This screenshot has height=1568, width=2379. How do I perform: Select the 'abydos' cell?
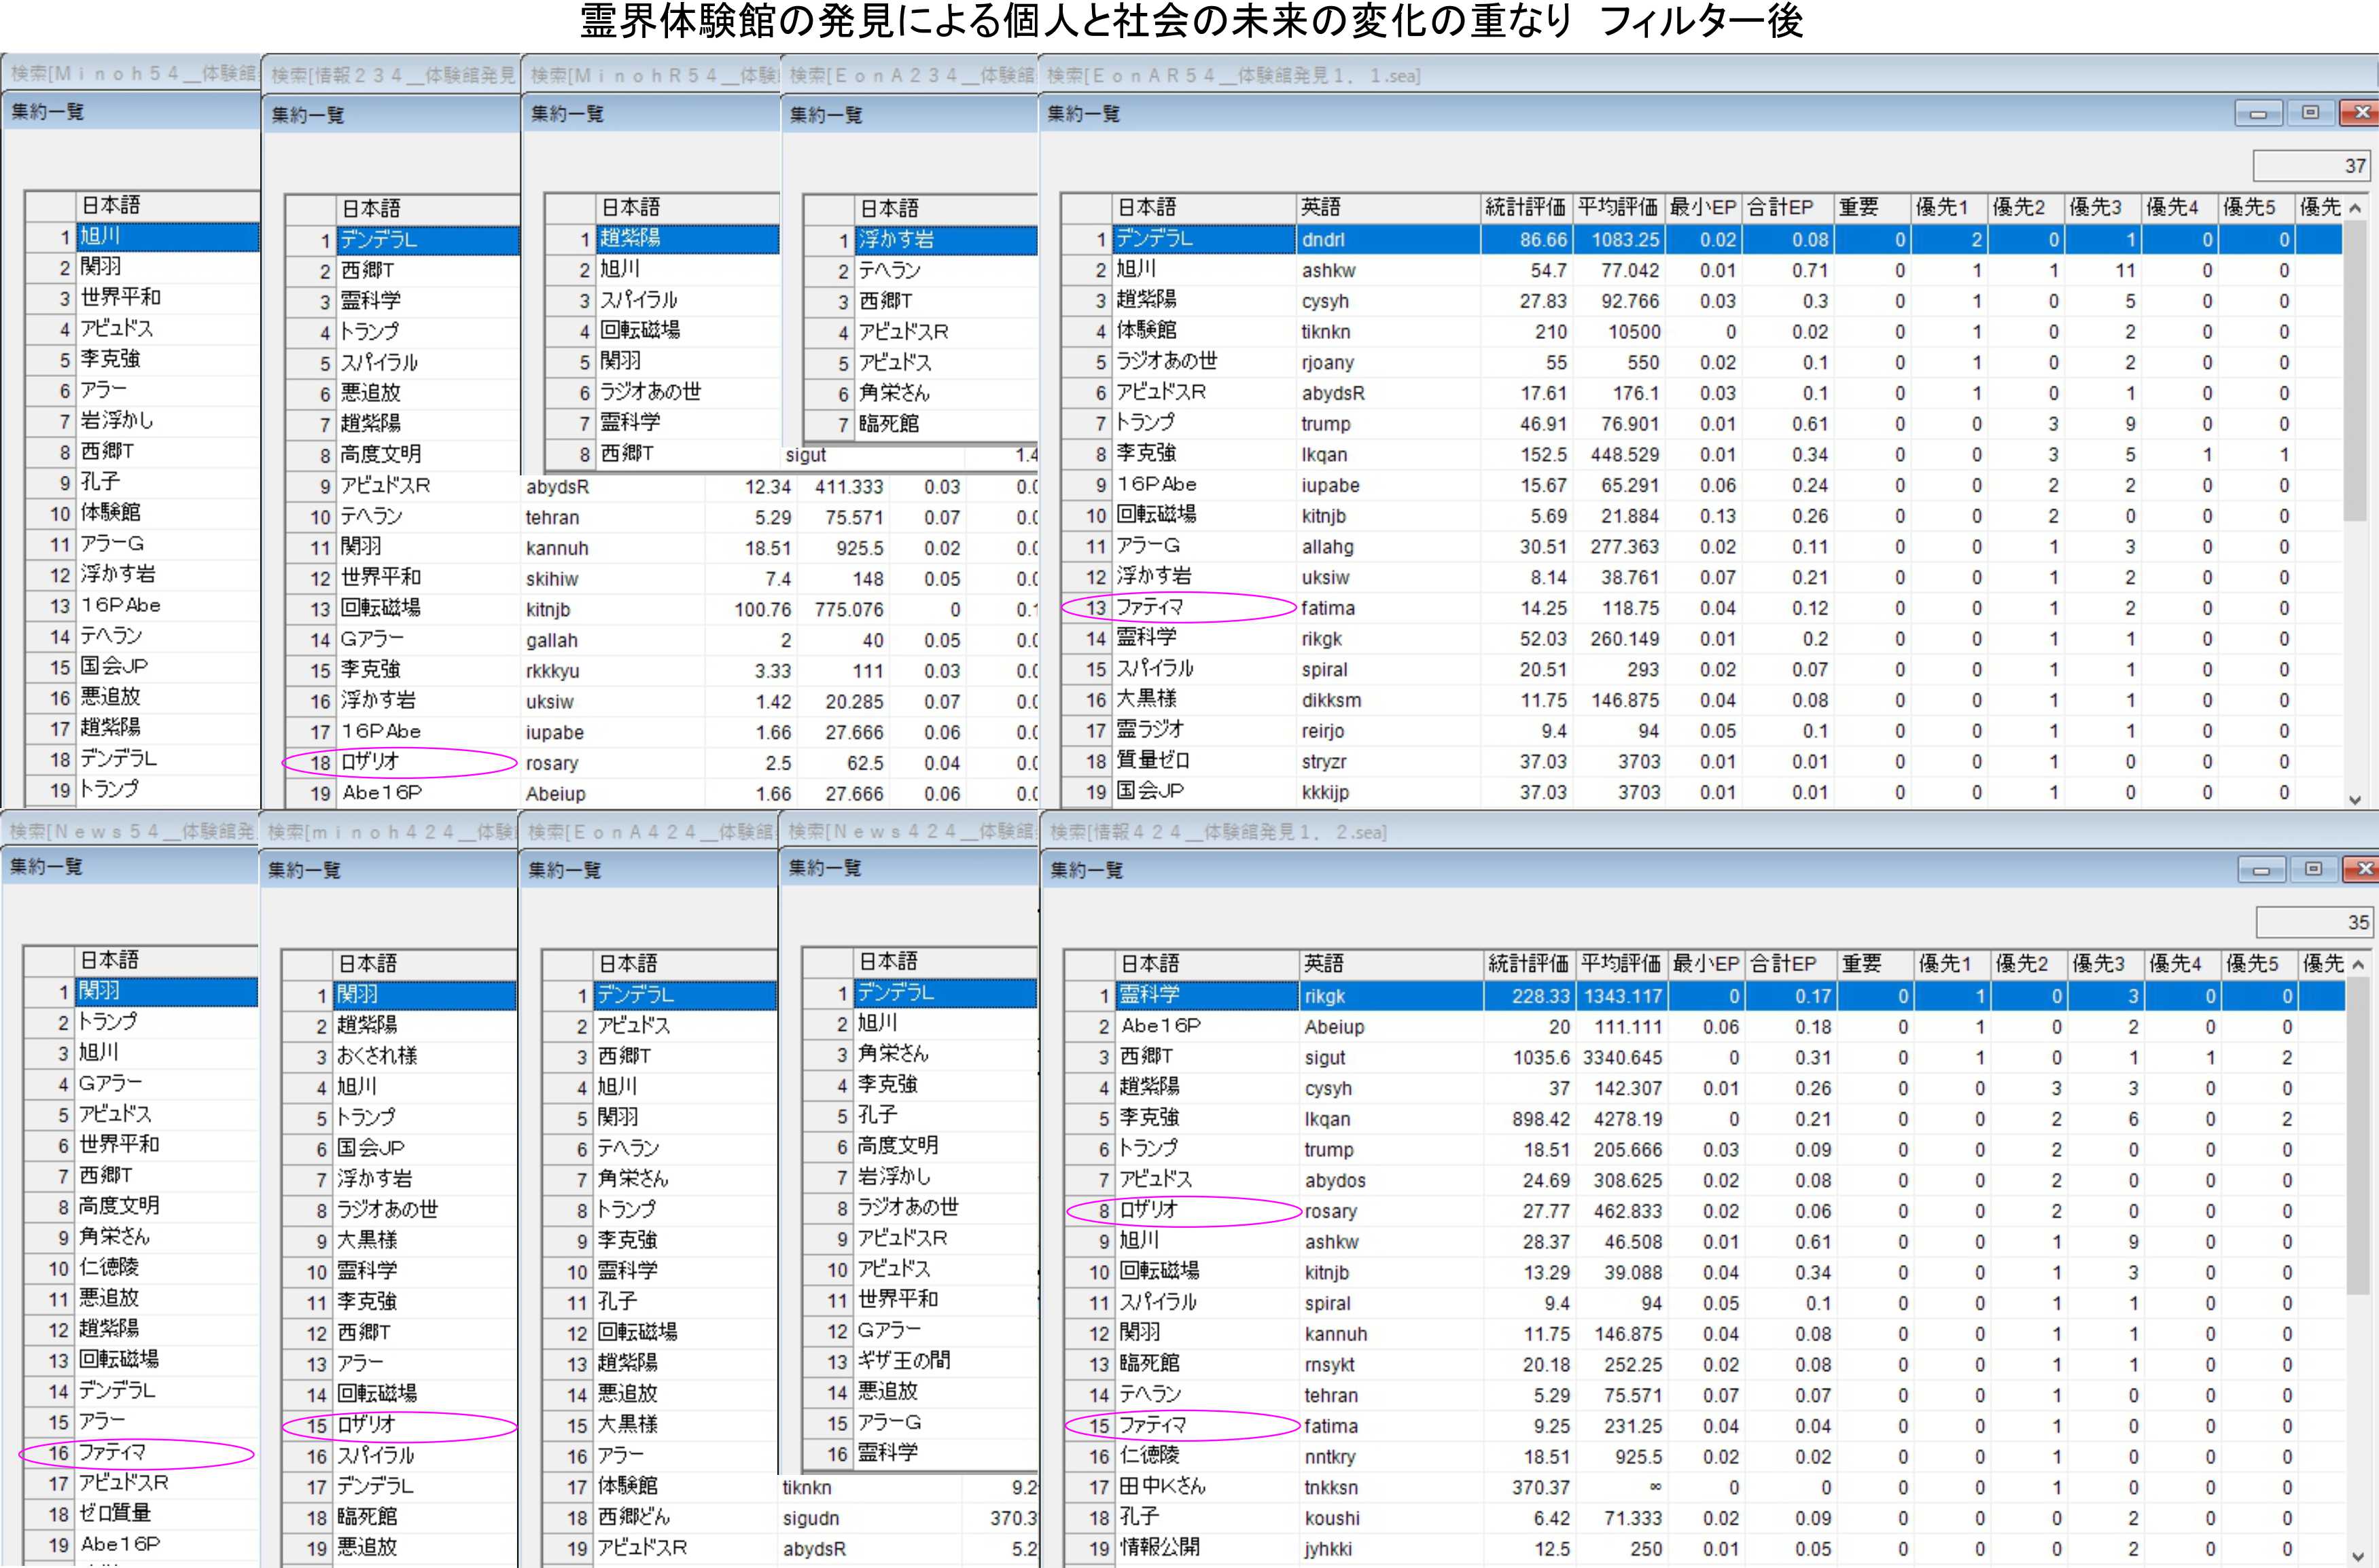pyautogui.click(x=1390, y=1181)
